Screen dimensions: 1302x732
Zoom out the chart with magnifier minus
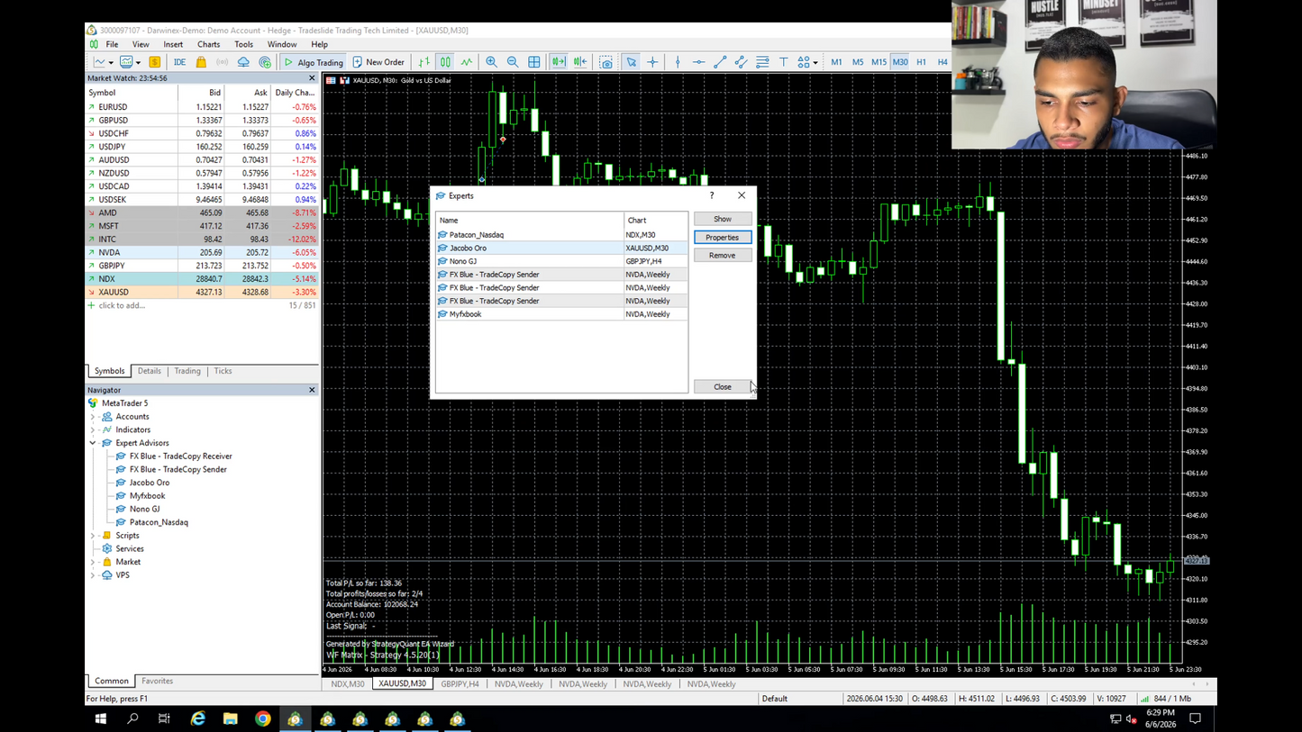pos(513,62)
